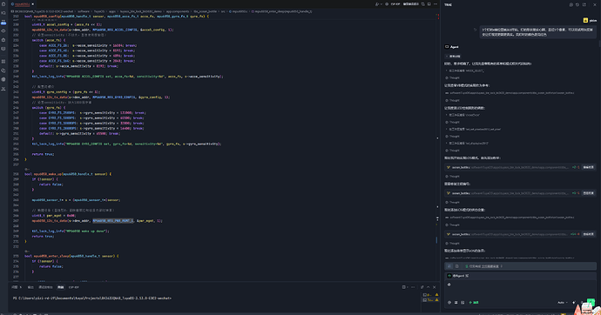This screenshot has height=315, width=601.
Task: Click the send button in chat input
Action: tap(591, 302)
